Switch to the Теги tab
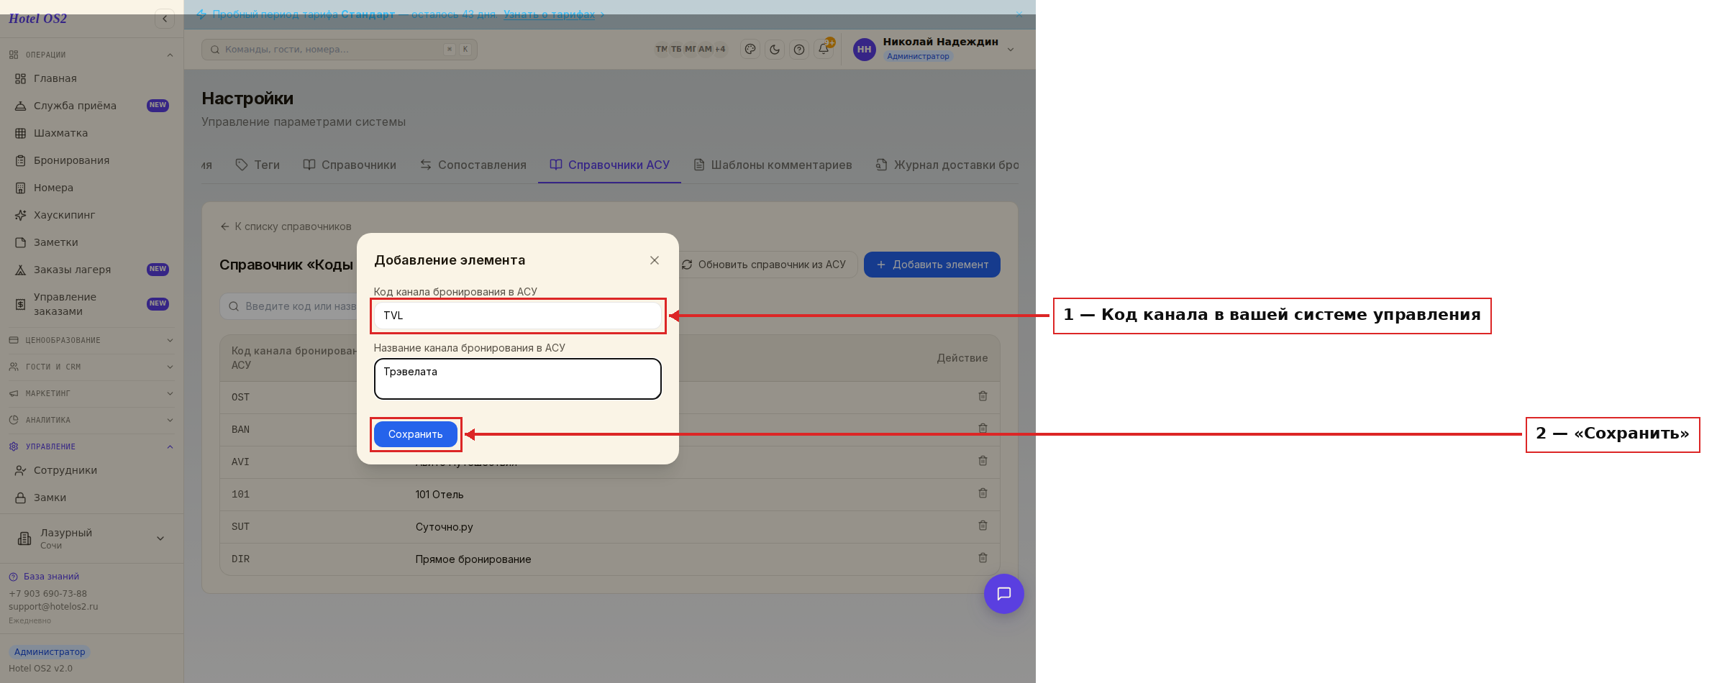Image resolution: width=1717 pixels, height=683 pixels. point(258,165)
